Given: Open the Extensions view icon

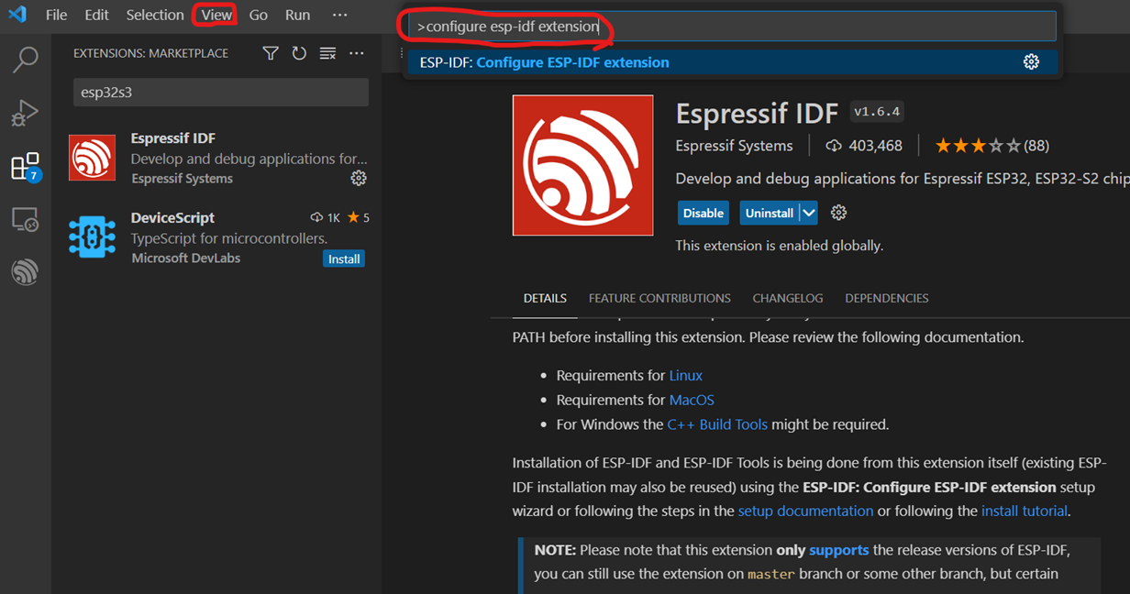Looking at the screenshot, I should pos(25,167).
